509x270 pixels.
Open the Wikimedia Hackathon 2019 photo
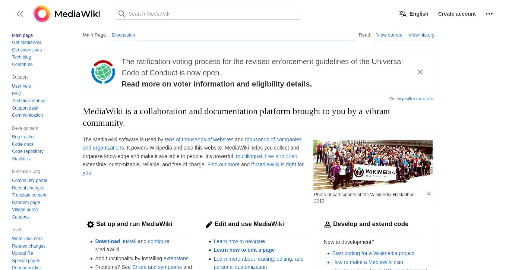tap(373, 165)
